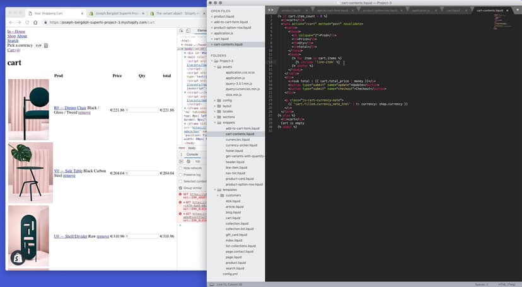Open the Pick a currency dropdown
The height and width of the screenshot is (287, 522).
pyautogui.click(x=42, y=45)
